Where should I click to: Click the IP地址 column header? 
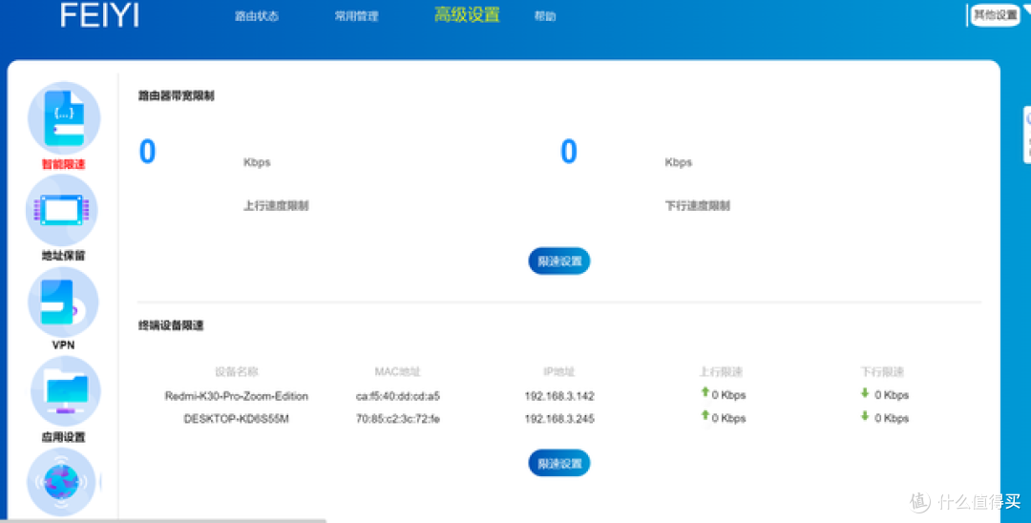559,372
